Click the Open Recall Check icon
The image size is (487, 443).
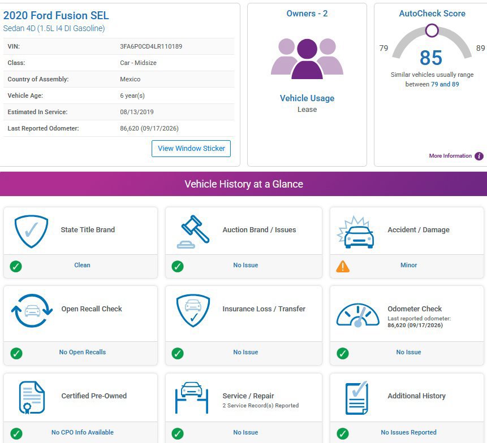(x=32, y=311)
